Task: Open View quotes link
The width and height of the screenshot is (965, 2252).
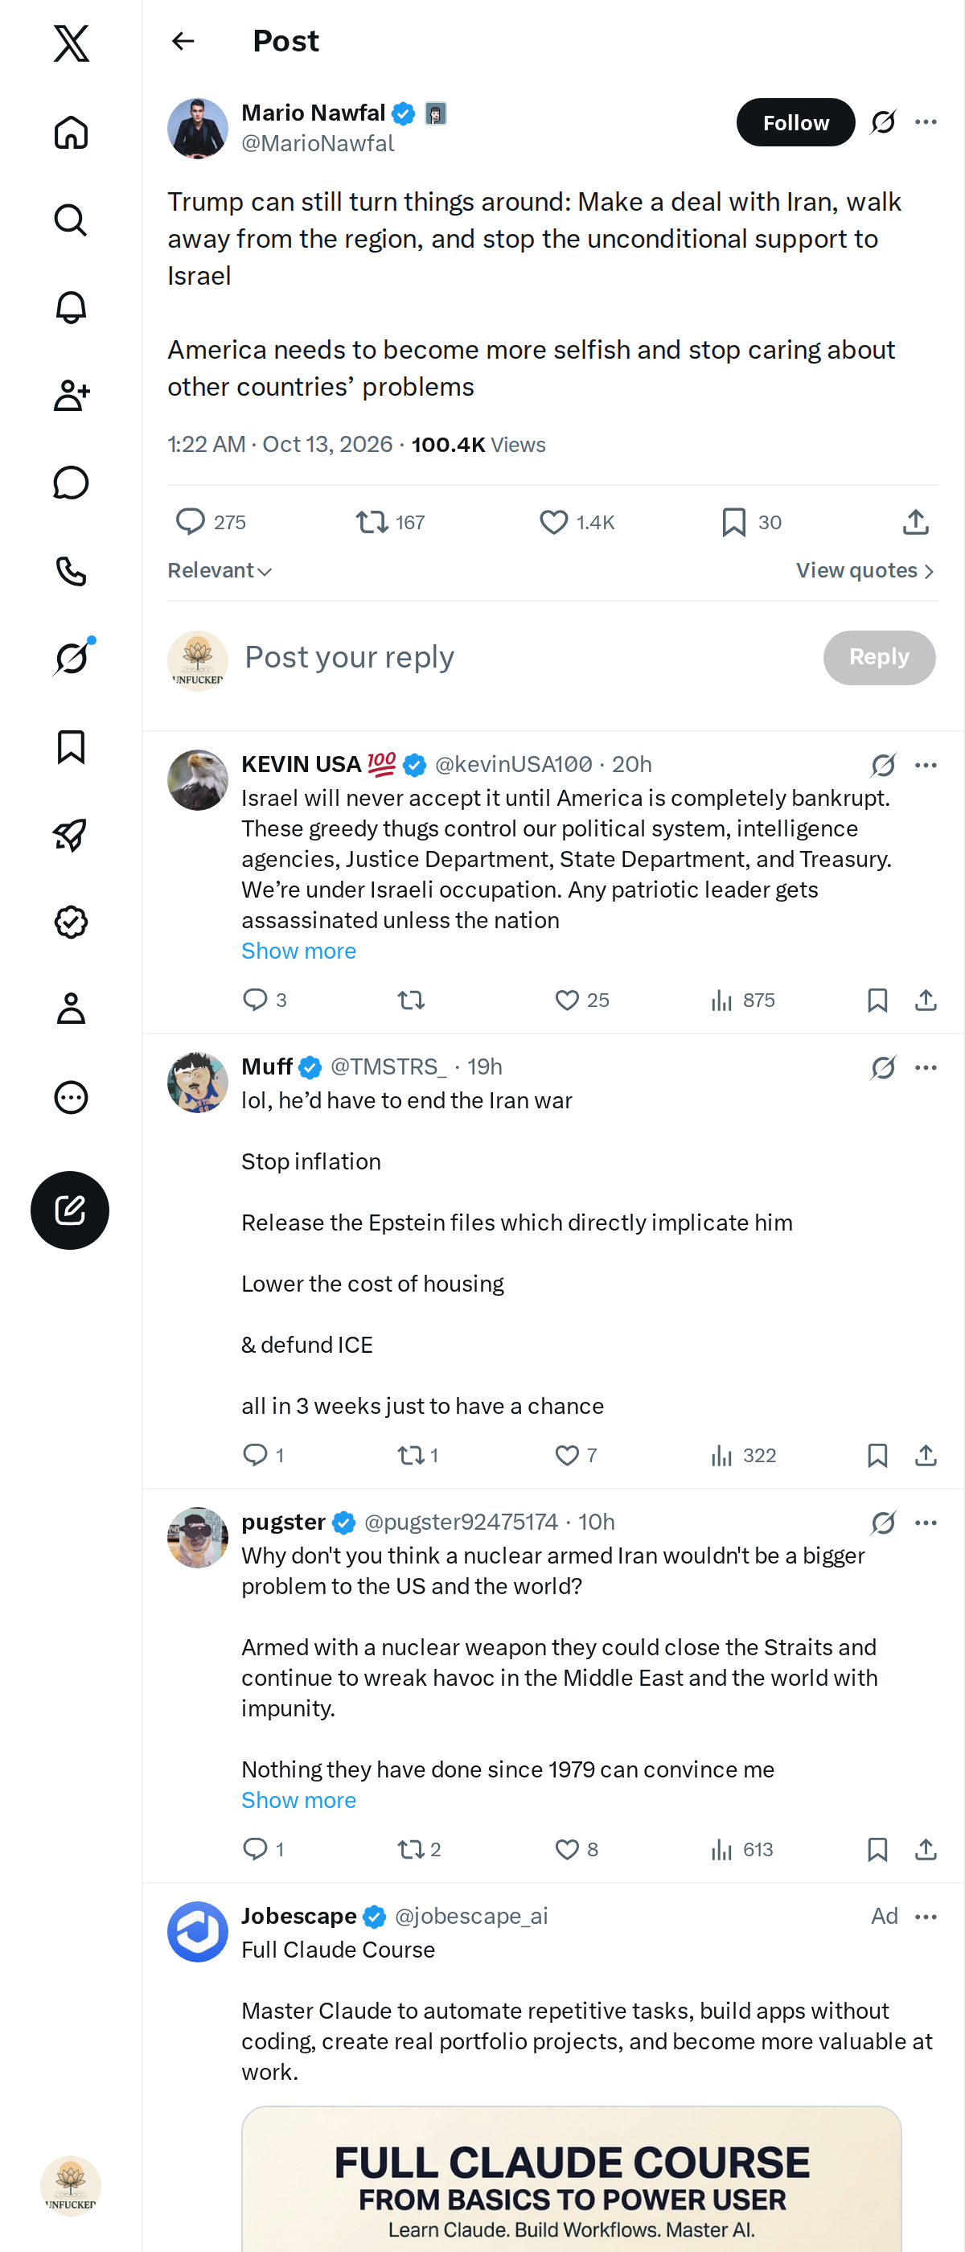Action: coord(865,571)
